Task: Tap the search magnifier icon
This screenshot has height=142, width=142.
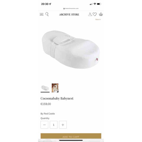Action: [47, 14]
